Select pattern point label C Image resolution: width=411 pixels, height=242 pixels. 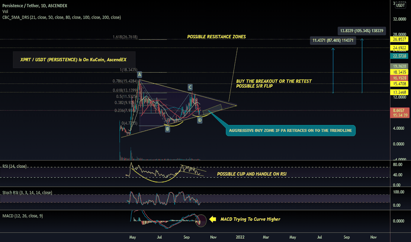[x=190, y=87]
